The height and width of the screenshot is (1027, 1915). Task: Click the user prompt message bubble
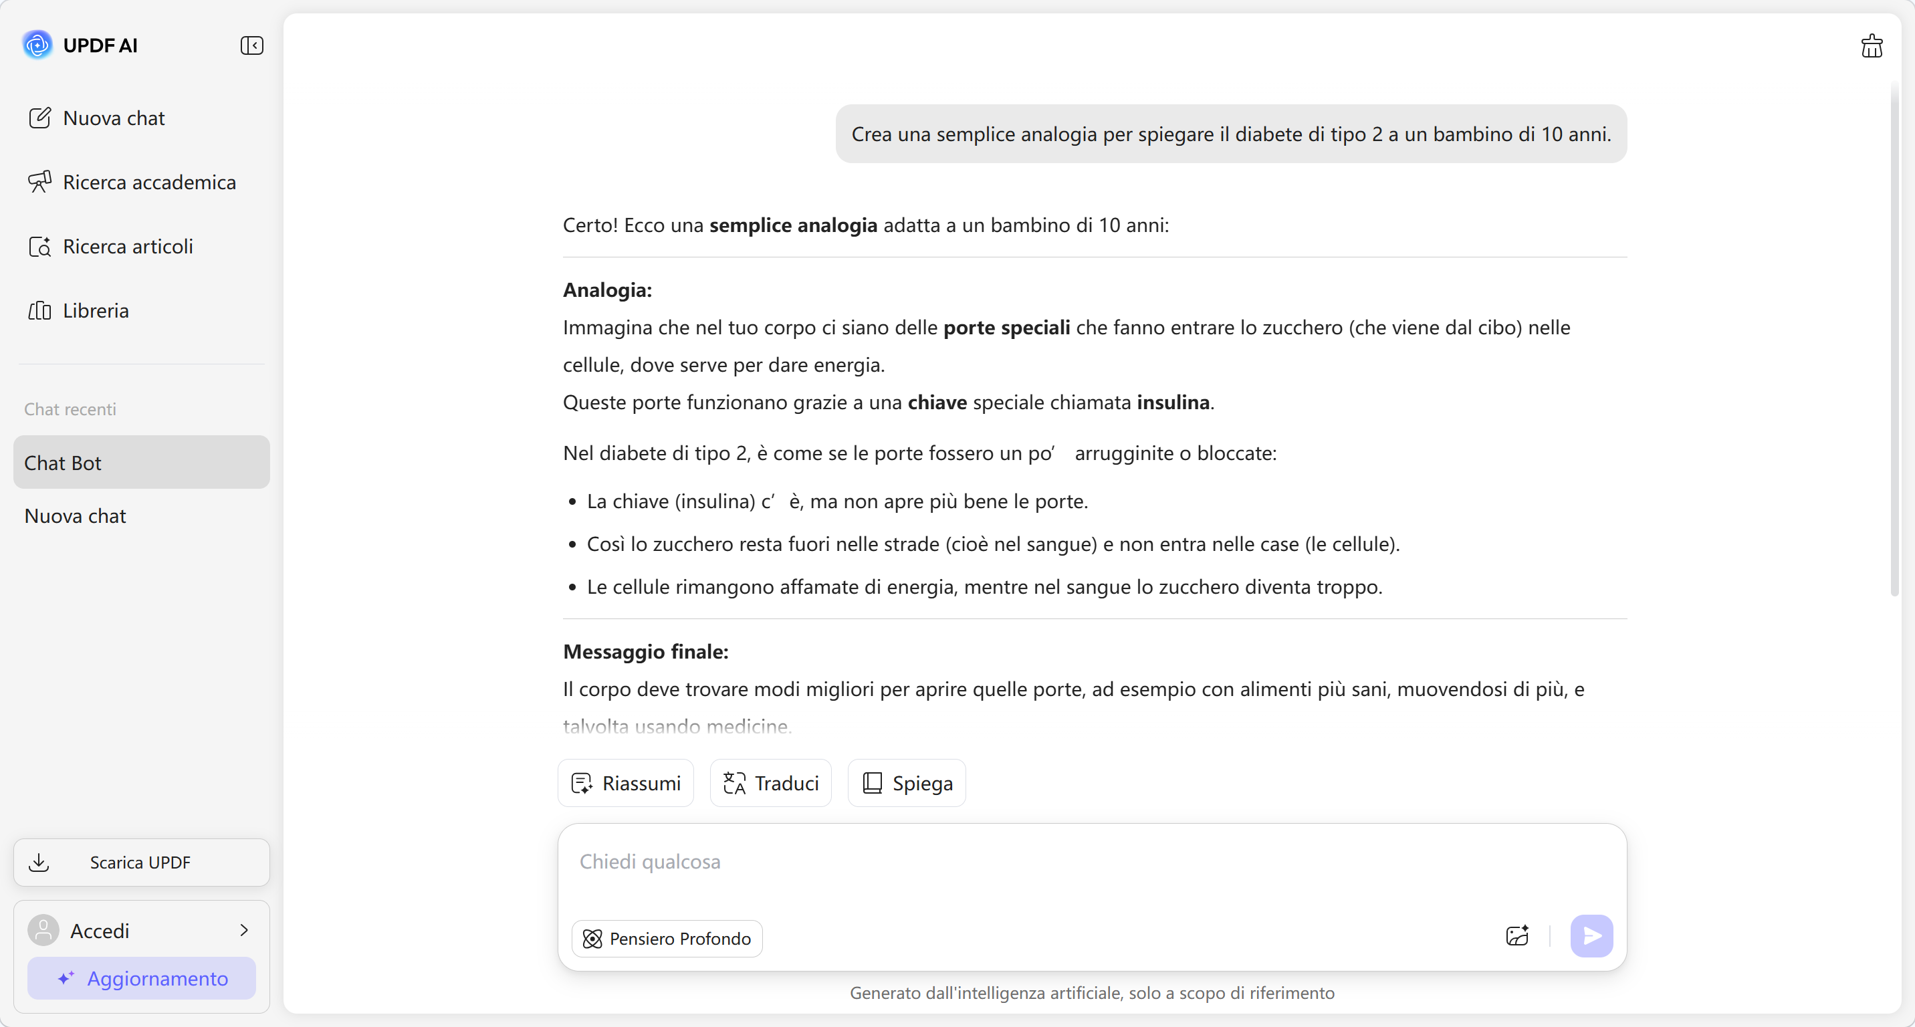coord(1231,134)
